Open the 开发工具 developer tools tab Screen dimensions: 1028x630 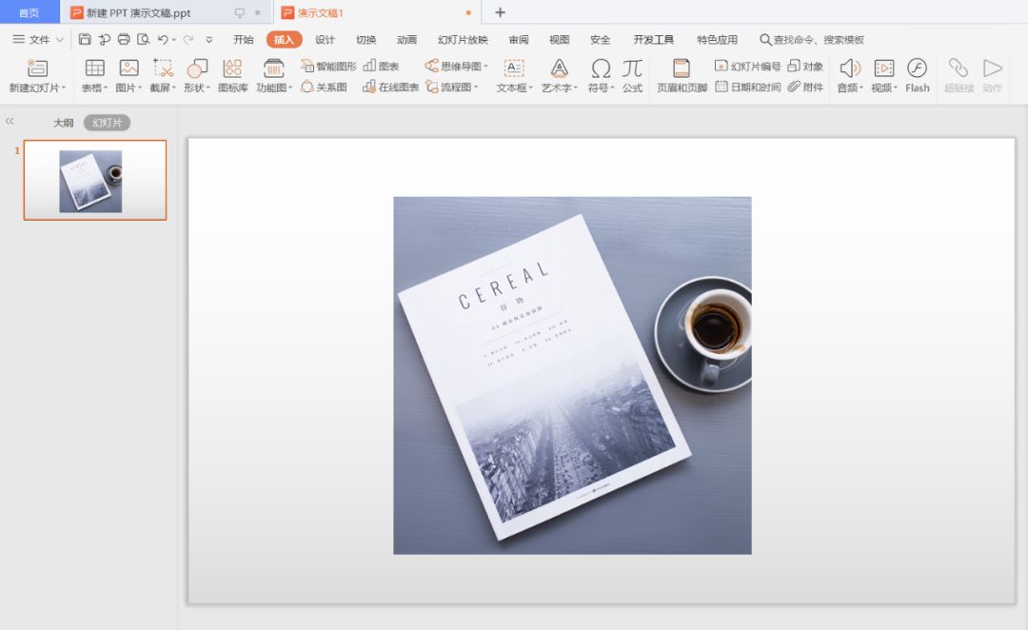pos(653,39)
